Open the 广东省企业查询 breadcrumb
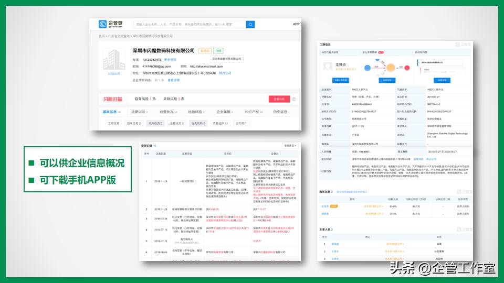This screenshot has height=283, width=504. [x=119, y=36]
